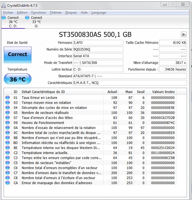The height and width of the screenshot is (200, 192).
Task: Select the 'Température interne actuelle.' row text
Action: tap(45, 153)
